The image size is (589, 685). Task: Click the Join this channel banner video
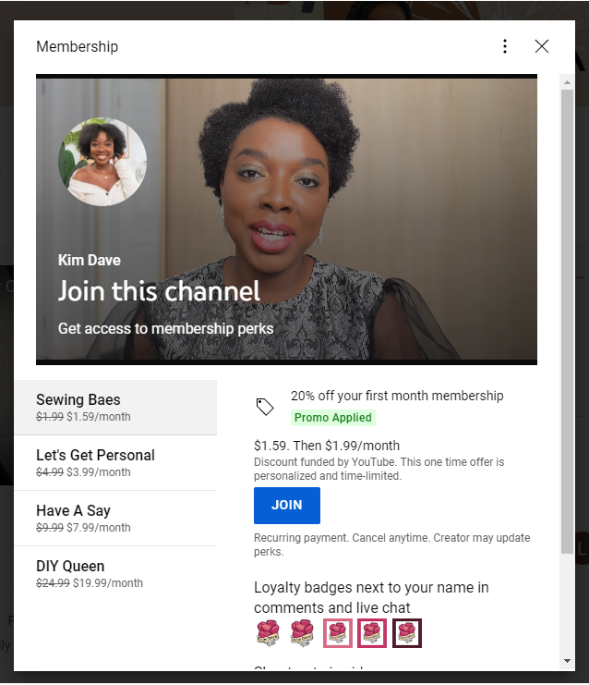tap(286, 219)
